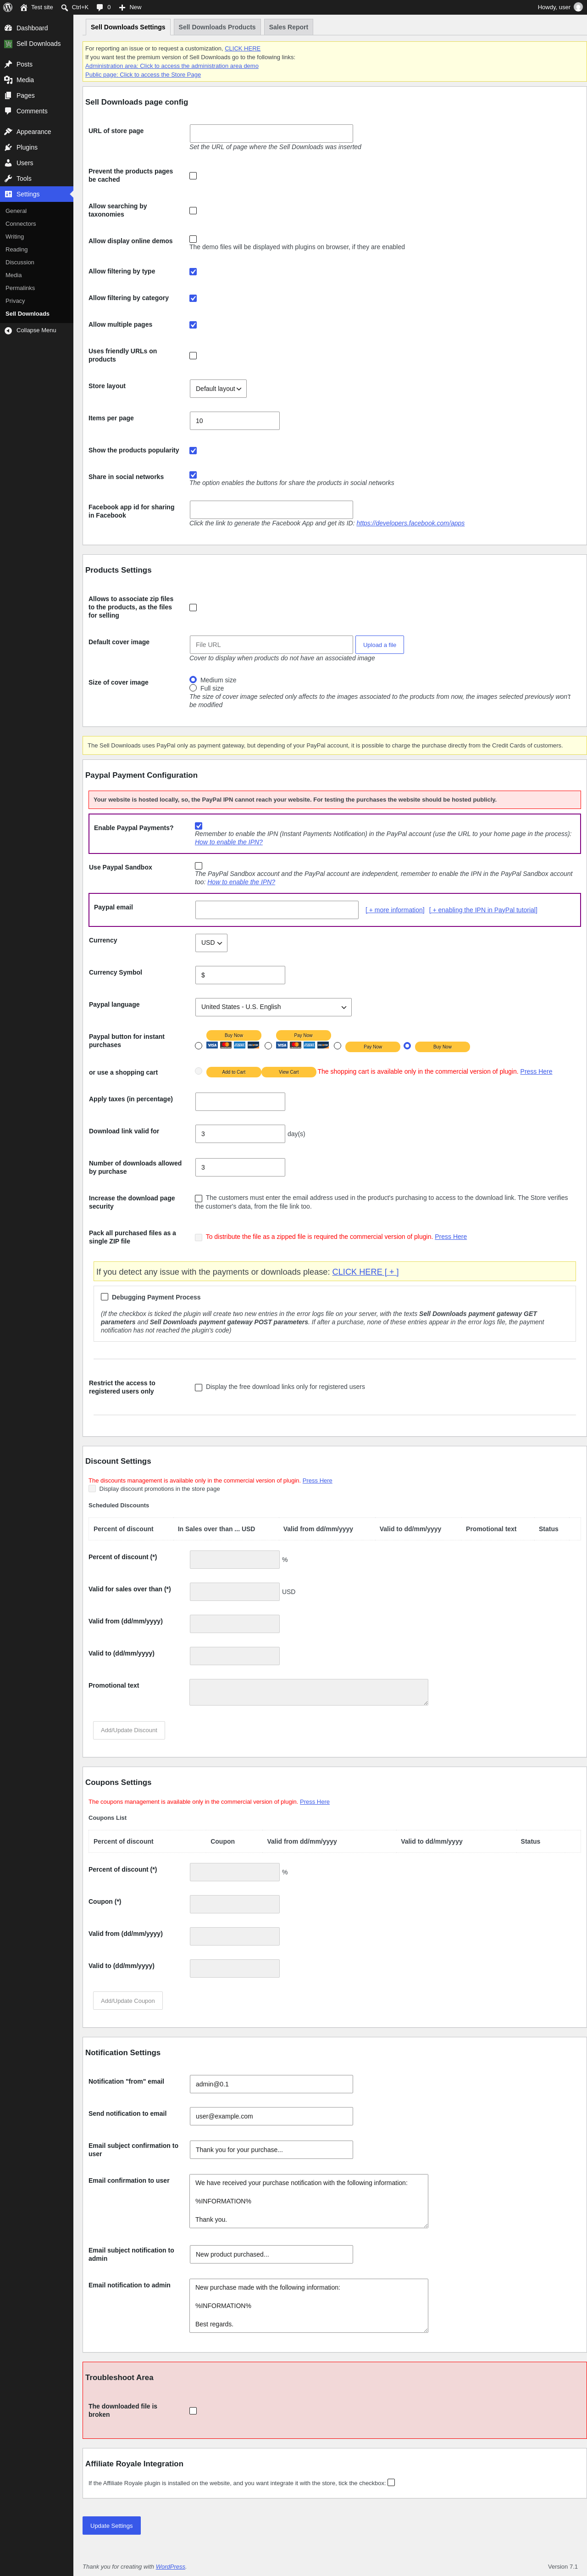Switch to the Sell Downloads Products tab

point(217,27)
